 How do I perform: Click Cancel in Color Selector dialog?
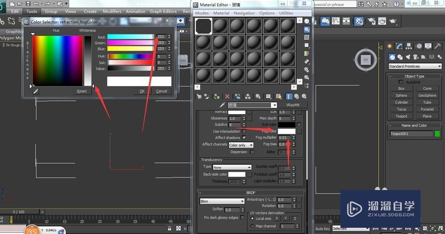pos(162,91)
